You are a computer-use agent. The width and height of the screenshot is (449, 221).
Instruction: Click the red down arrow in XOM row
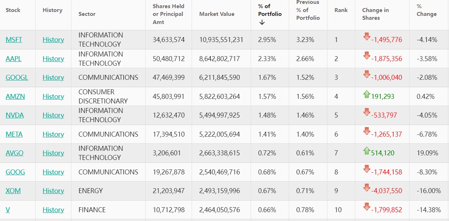[x=367, y=187]
